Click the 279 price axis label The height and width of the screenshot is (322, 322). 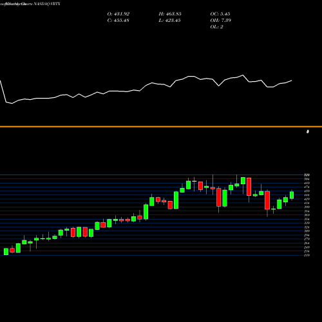307,239
